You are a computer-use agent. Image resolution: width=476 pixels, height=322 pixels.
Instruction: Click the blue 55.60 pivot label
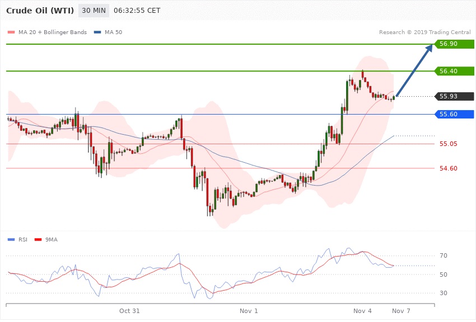coord(455,114)
